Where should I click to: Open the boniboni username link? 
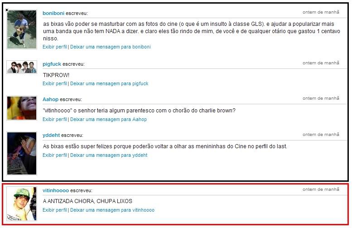[x=53, y=13]
